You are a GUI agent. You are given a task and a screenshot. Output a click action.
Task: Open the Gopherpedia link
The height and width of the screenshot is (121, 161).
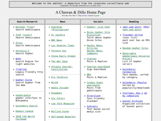click(23, 95)
